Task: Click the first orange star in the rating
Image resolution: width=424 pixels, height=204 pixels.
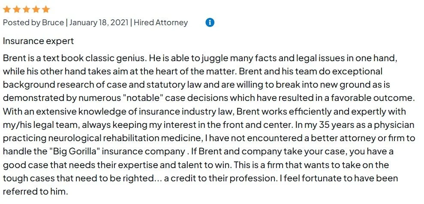Action: tap(7, 9)
